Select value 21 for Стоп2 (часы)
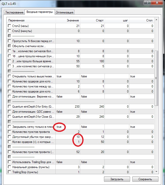 coord(68,26)
